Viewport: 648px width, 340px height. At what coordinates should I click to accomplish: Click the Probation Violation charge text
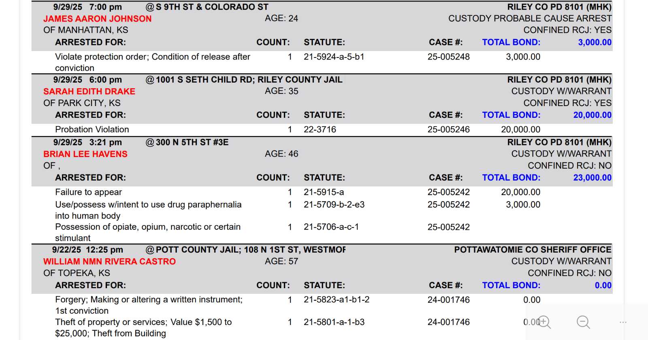(x=92, y=130)
